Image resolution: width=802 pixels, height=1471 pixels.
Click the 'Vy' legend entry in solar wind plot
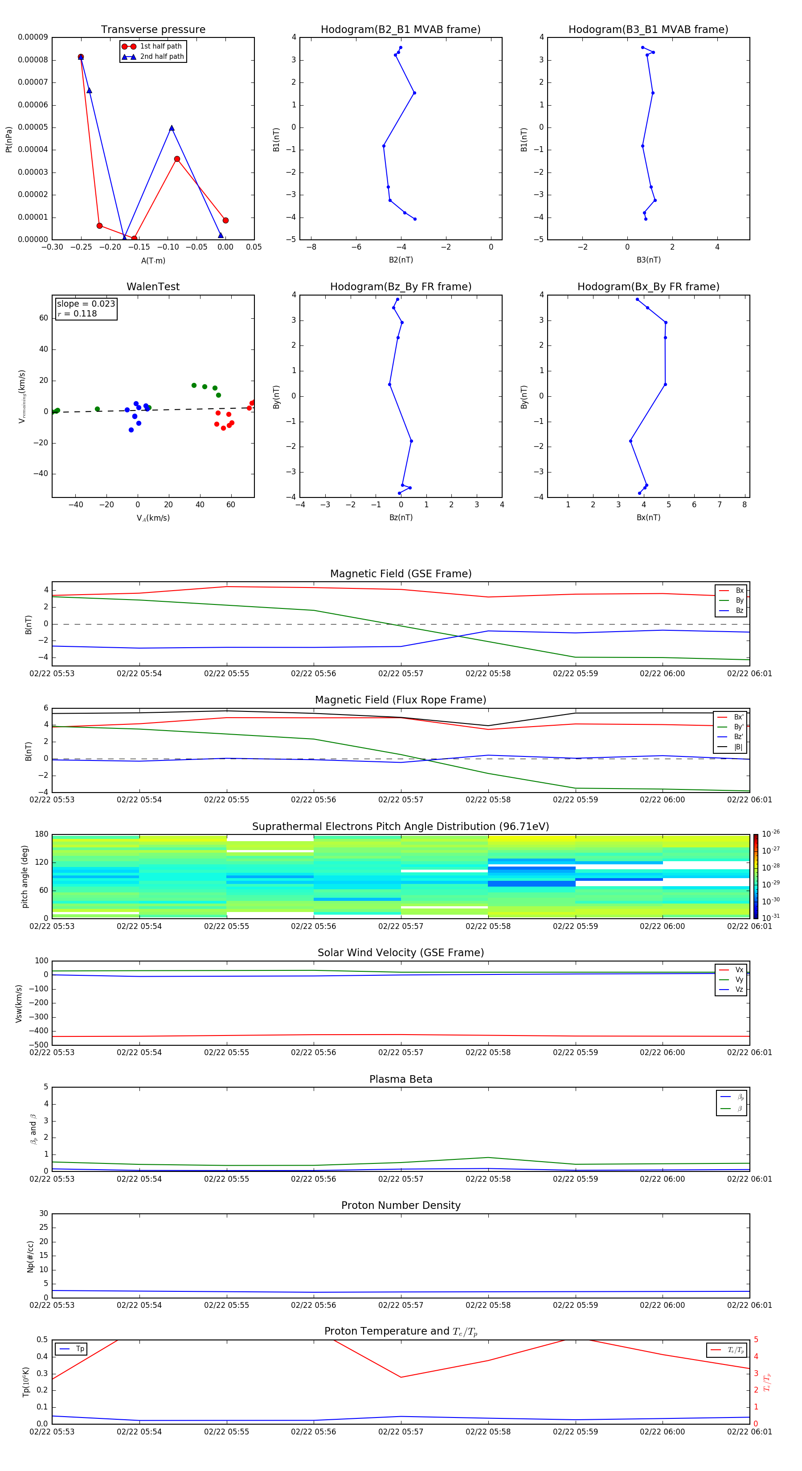(x=731, y=979)
